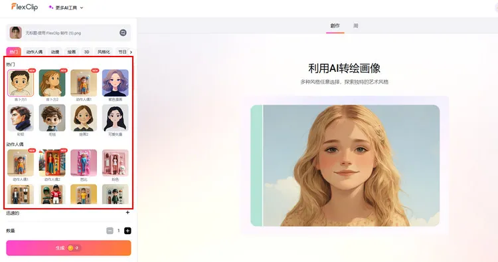Viewport: 498px width, 262px height.
Task: Click the blonde girl preview image
Action: coord(345,166)
